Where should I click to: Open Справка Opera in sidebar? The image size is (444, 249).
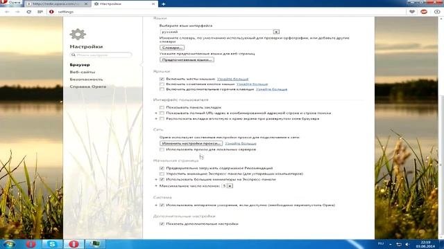88,87
